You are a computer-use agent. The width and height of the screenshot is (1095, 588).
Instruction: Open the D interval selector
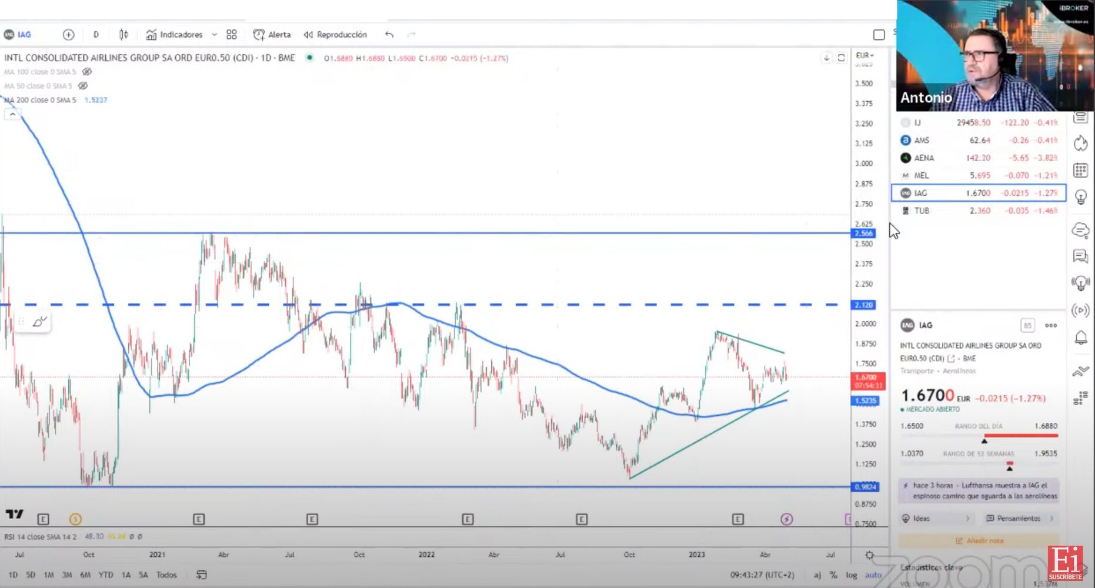[x=96, y=35]
